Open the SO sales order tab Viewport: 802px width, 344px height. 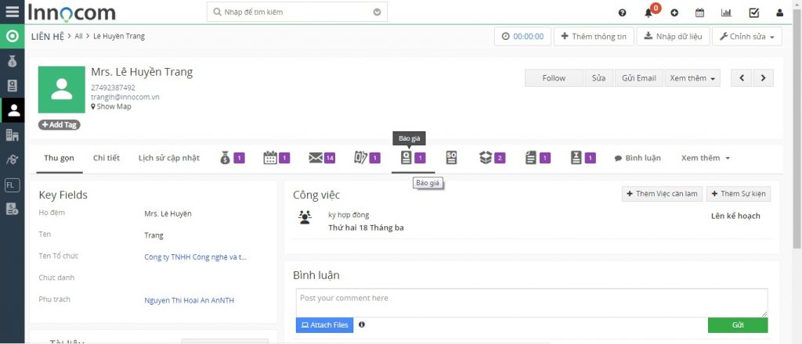(x=451, y=158)
